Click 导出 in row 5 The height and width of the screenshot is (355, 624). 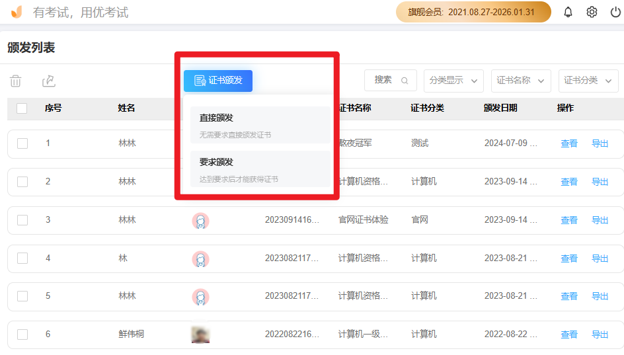600,297
